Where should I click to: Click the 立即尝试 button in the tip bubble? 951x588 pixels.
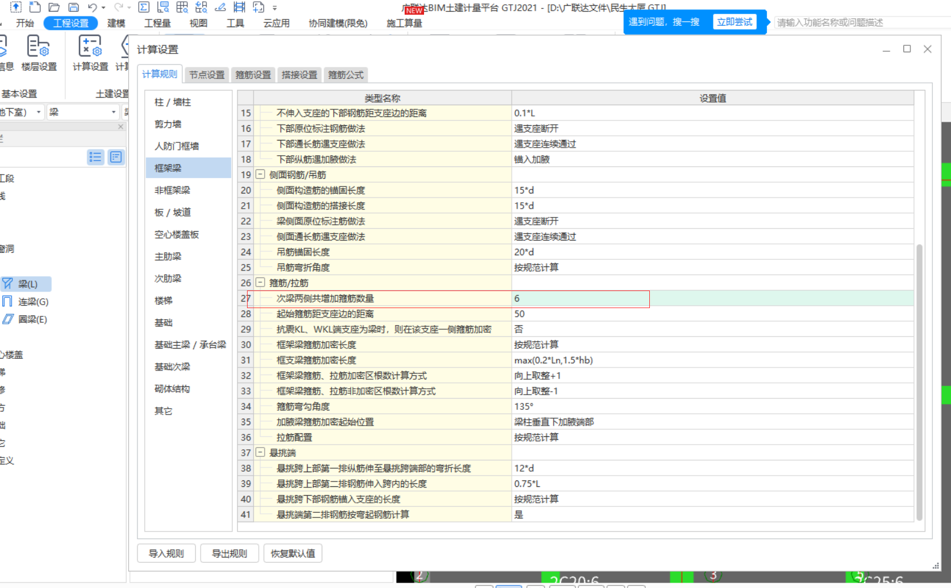pyautogui.click(x=735, y=22)
